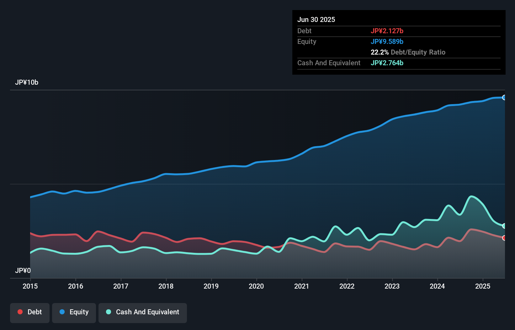The image size is (515, 330).
Task: Click the JP¥10b gridline label
Action: (x=27, y=82)
